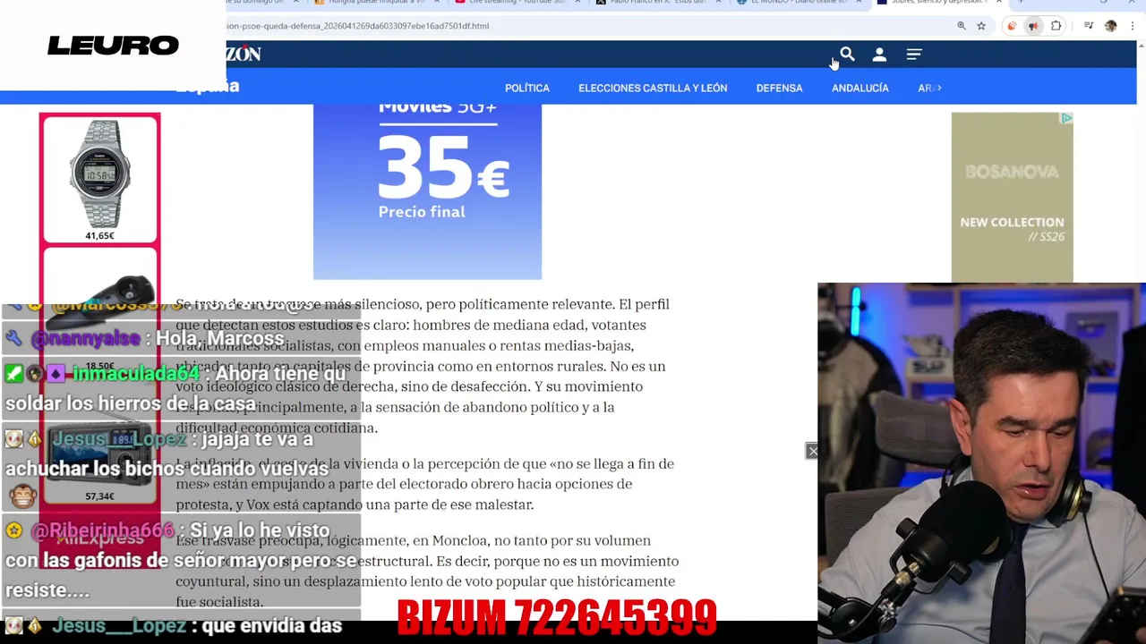Click the La Razón logo

pyautogui.click(x=243, y=55)
